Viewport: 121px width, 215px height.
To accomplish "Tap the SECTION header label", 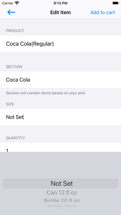I will (x=14, y=67).
